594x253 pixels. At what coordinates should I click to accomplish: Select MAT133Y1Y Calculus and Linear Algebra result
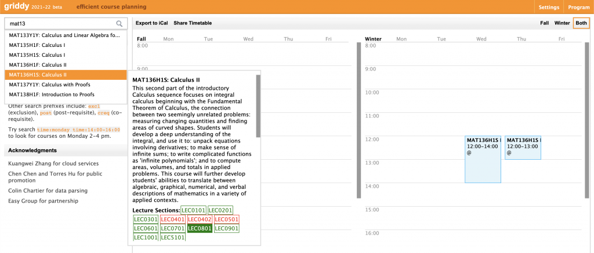click(65, 35)
